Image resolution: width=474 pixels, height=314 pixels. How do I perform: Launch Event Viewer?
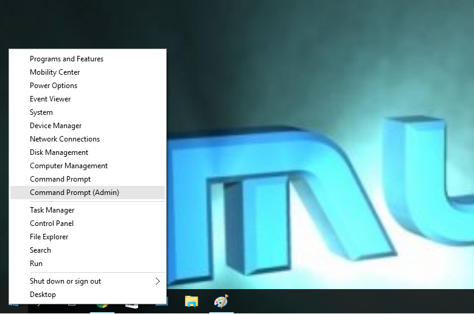point(51,99)
